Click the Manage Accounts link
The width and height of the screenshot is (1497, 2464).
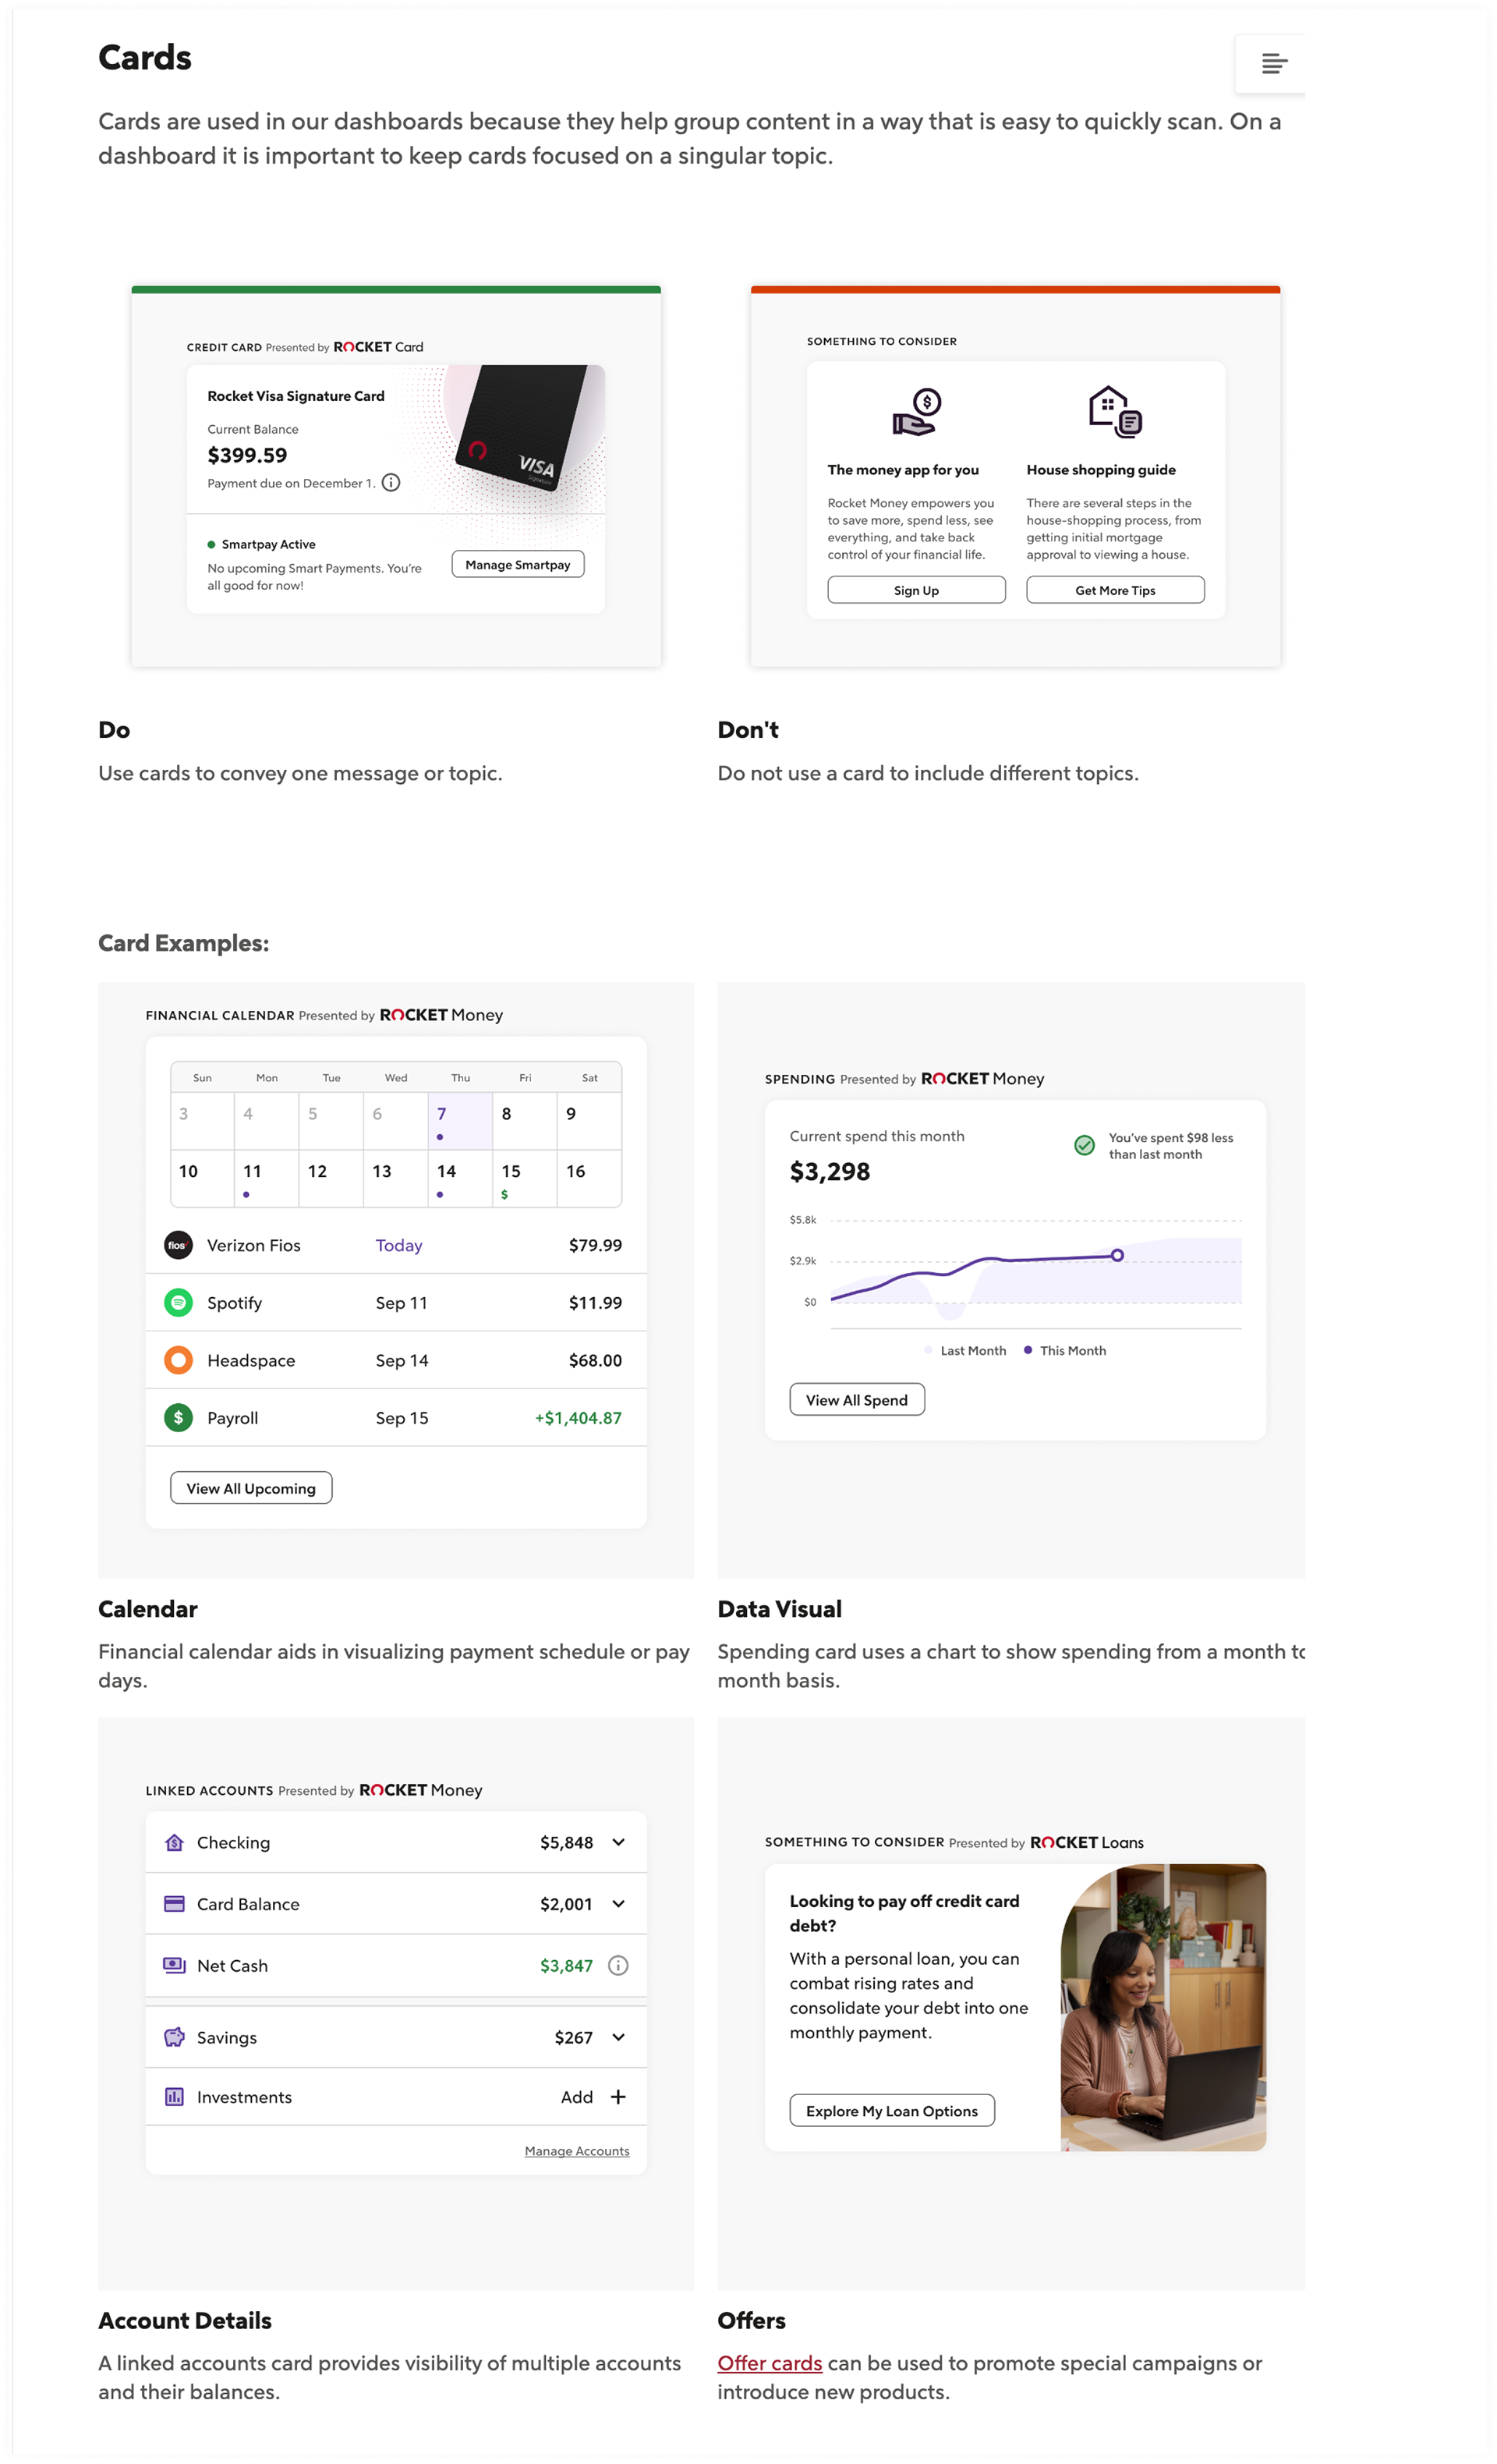click(x=577, y=2151)
